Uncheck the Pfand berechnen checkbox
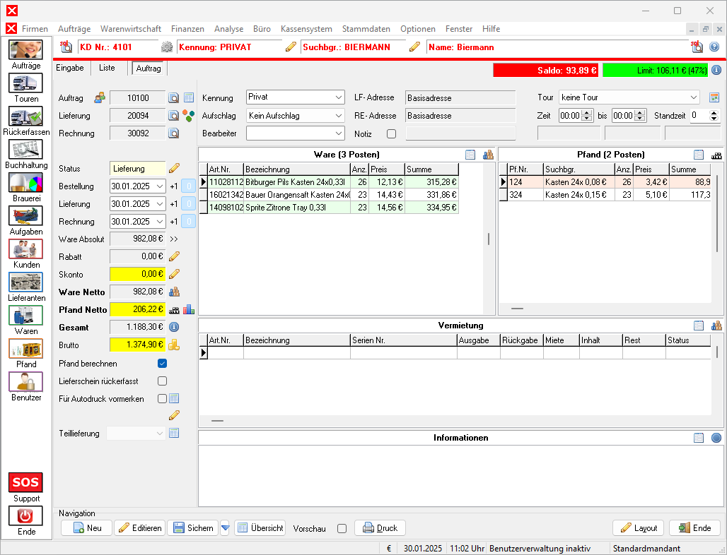 pyautogui.click(x=162, y=364)
